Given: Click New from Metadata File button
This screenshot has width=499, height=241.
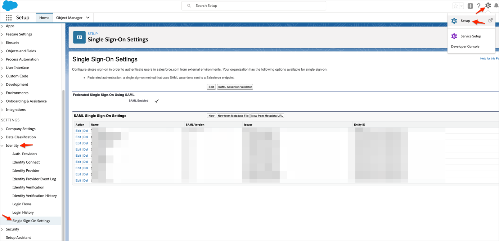Looking at the screenshot, I should click(233, 116).
